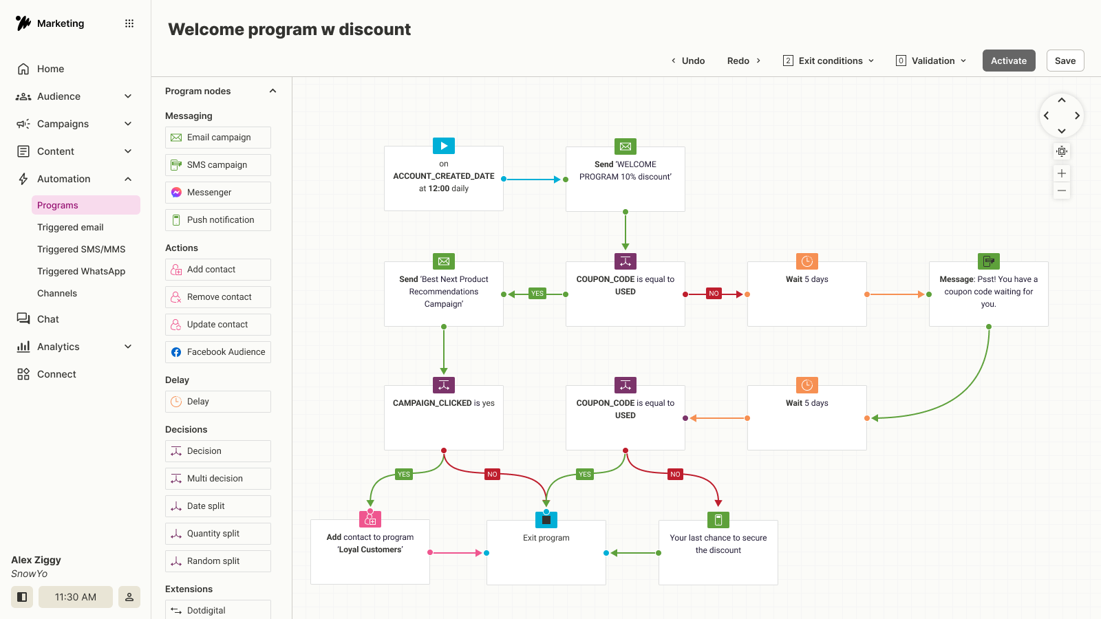Select the ACCOUNT_CREATED_DATE start node
The width and height of the screenshot is (1101, 619).
(x=444, y=178)
